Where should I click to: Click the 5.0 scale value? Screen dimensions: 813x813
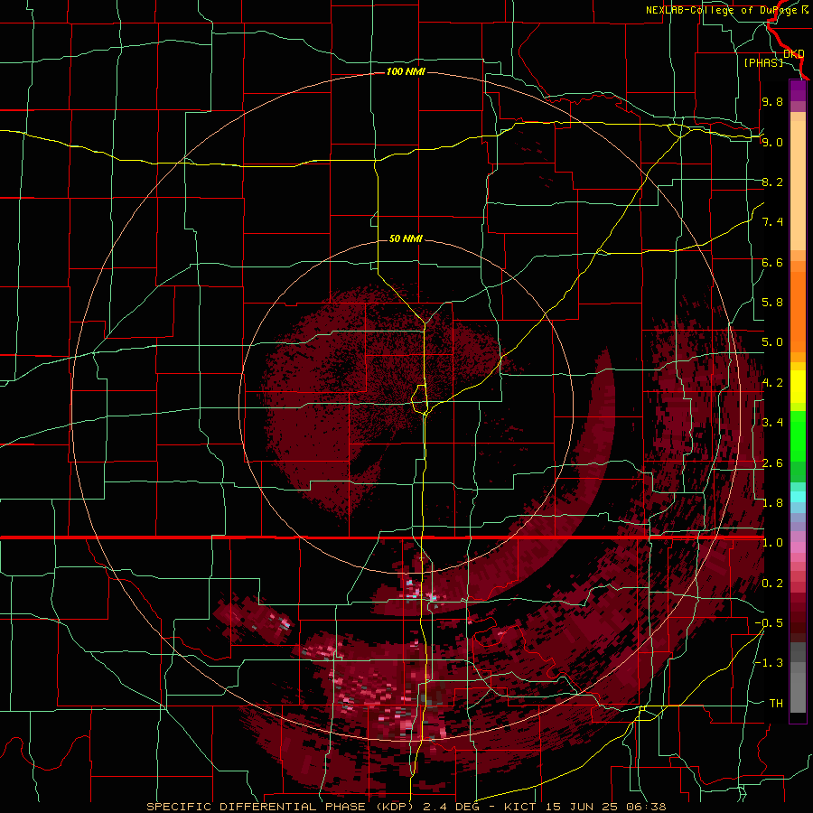pyautogui.click(x=772, y=342)
